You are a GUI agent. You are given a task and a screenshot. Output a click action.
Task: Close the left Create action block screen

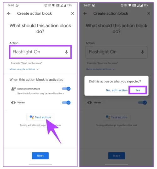click(73, 13)
